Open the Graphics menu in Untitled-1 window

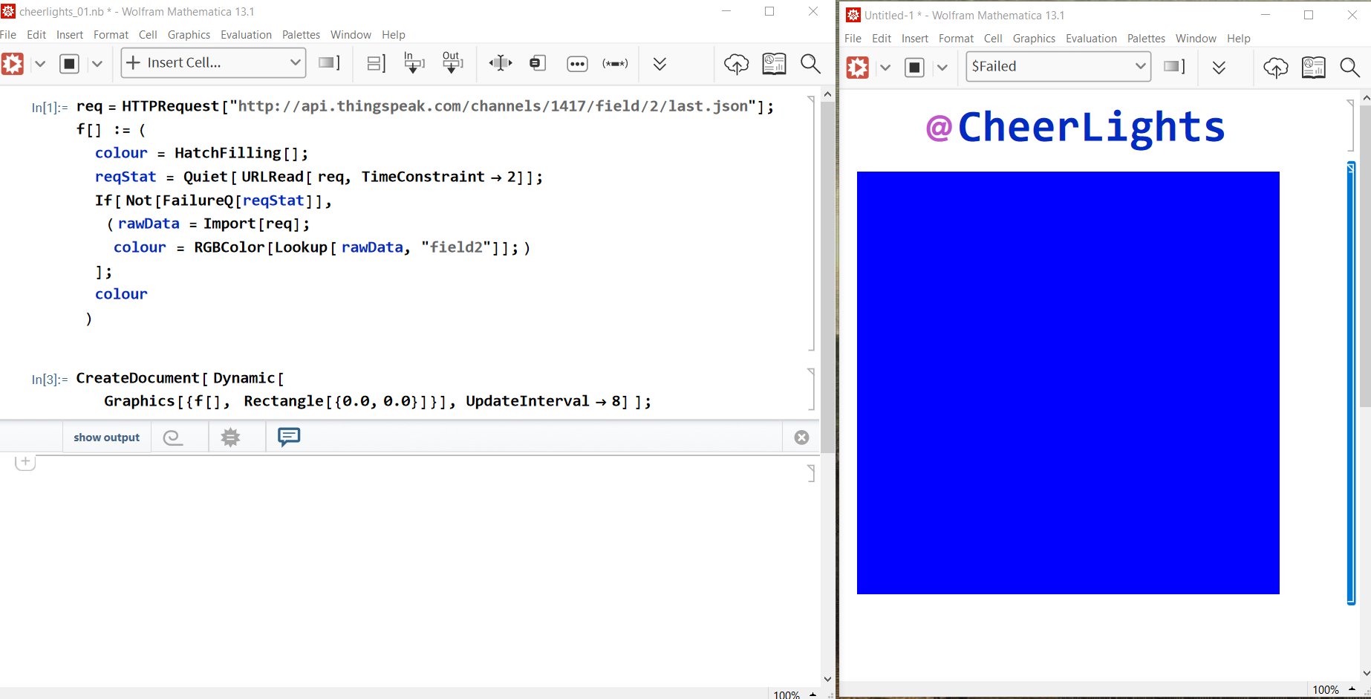point(1034,39)
